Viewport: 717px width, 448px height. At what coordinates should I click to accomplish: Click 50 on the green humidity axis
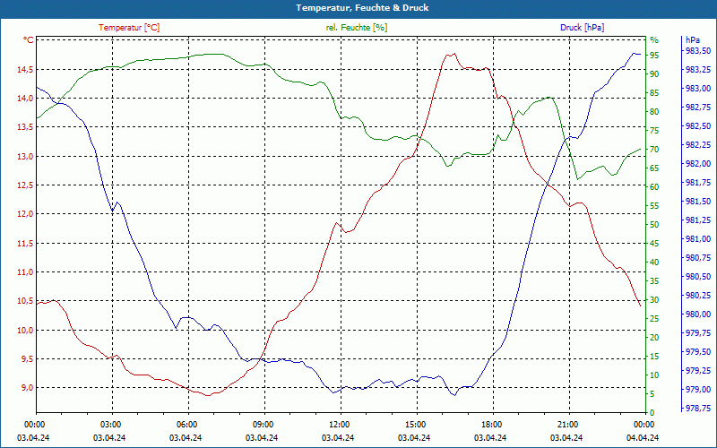654,225
